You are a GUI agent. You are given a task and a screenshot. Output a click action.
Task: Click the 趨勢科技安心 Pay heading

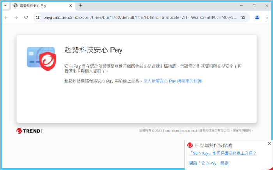coord(94,50)
